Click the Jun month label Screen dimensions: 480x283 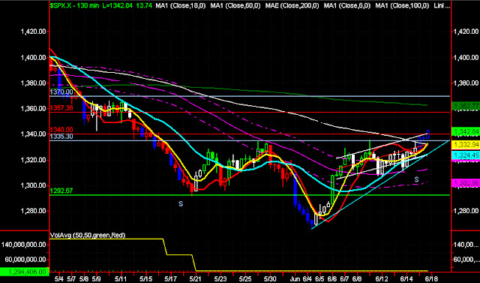tap(295, 280)
